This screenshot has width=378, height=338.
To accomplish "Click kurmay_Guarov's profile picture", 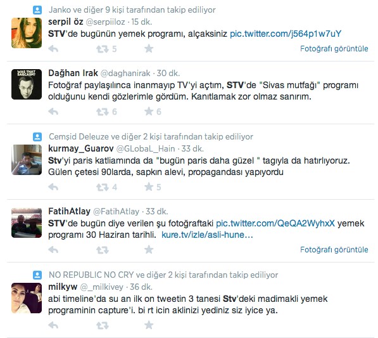I will 27,160.
